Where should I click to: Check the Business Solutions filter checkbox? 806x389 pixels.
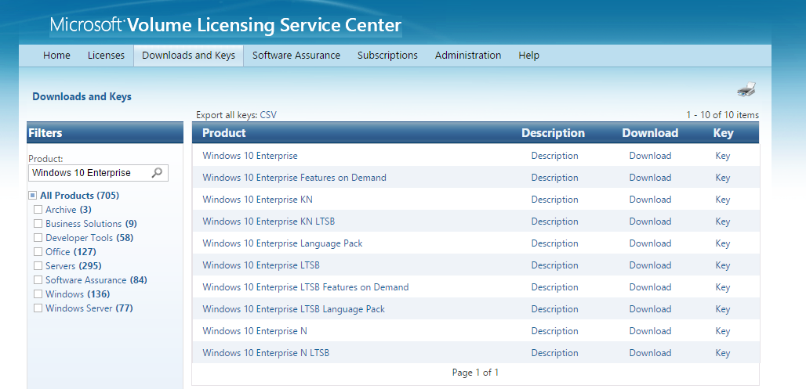38,223
